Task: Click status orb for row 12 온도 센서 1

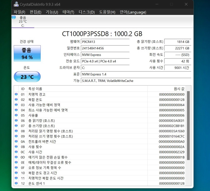Action: (16, 183)
